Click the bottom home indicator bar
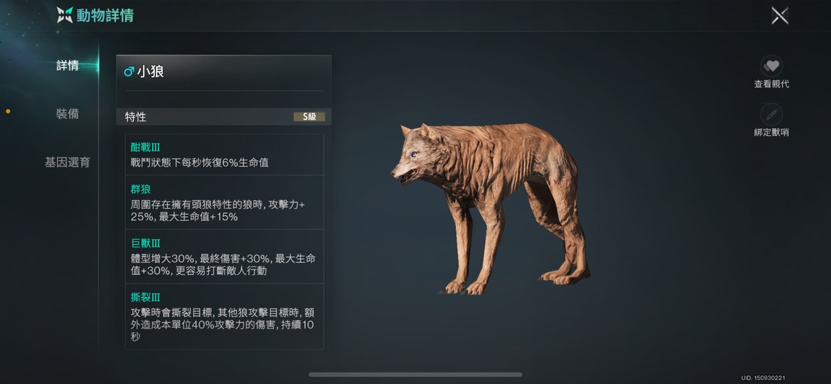This screenshot has width=831, height=384. tap(415, 375)
